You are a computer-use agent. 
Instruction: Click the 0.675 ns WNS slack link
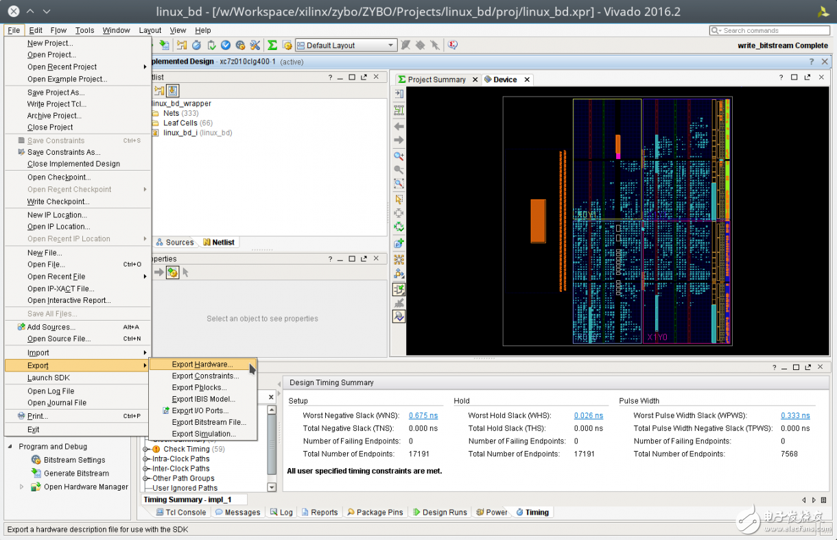(x=423, y=415)
